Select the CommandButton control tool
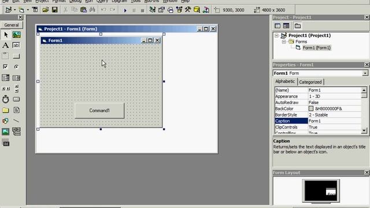This screenshot has width=370, height=208. point(16,56)
